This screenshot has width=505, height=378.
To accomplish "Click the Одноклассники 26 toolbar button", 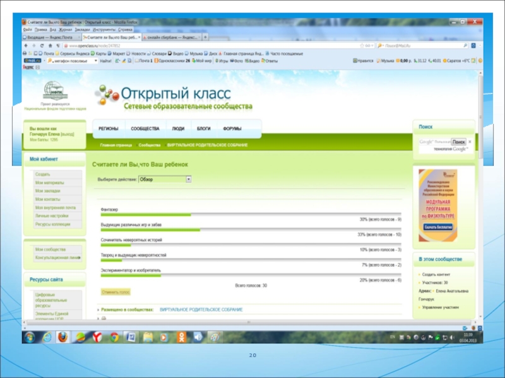I will pos(172,60).
